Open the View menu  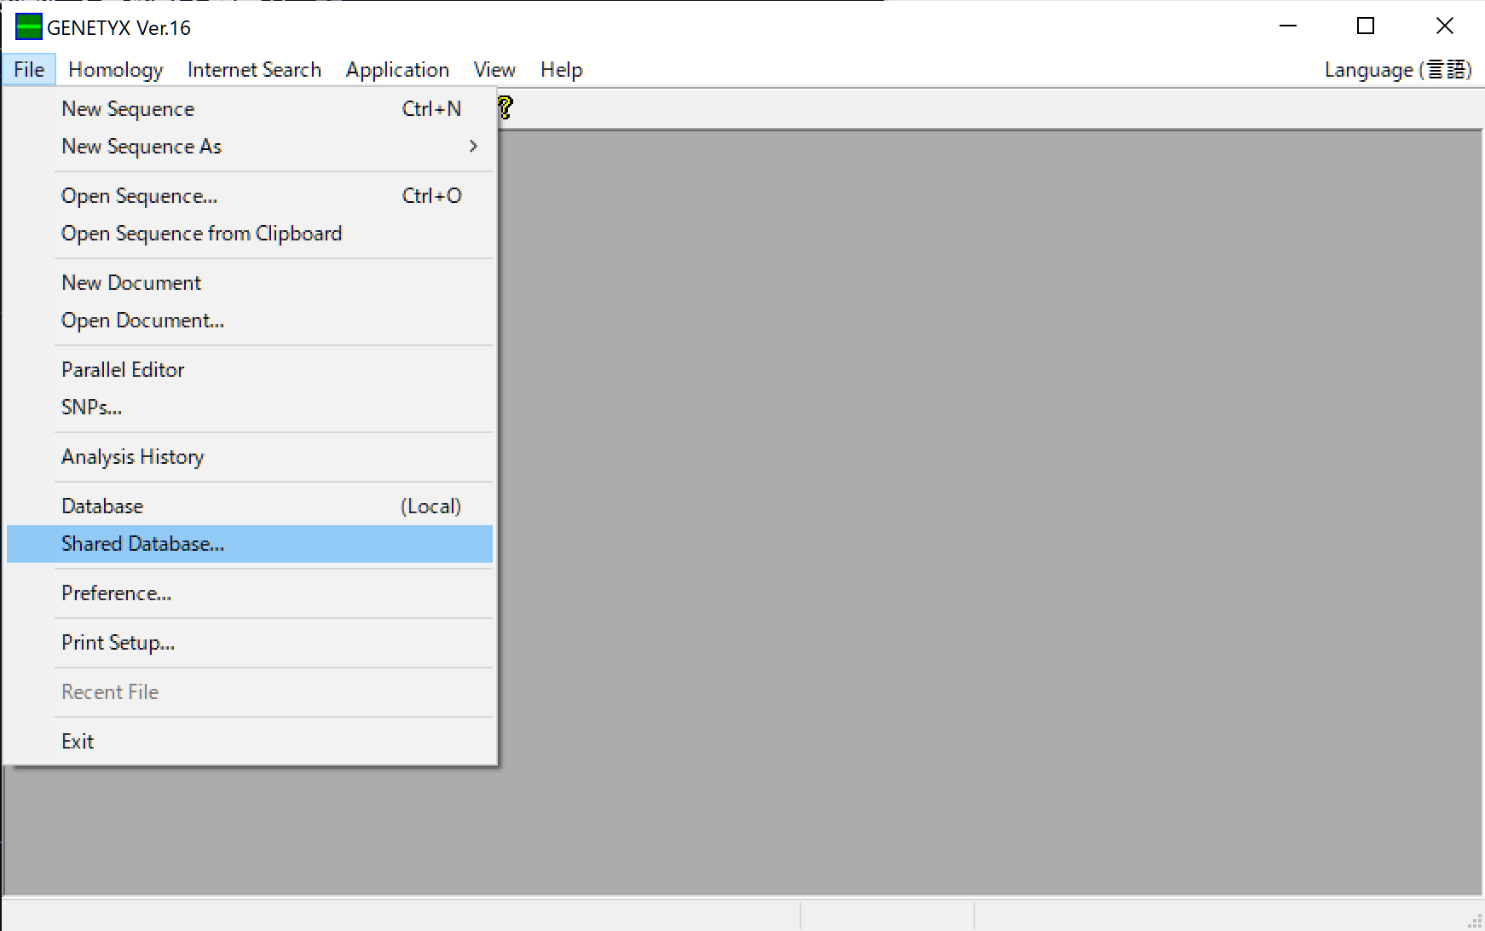[x=494, y=70]
